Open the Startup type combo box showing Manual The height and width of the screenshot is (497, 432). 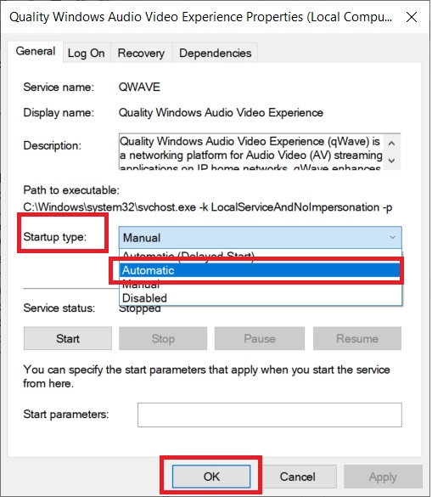[x=260, y=237]
